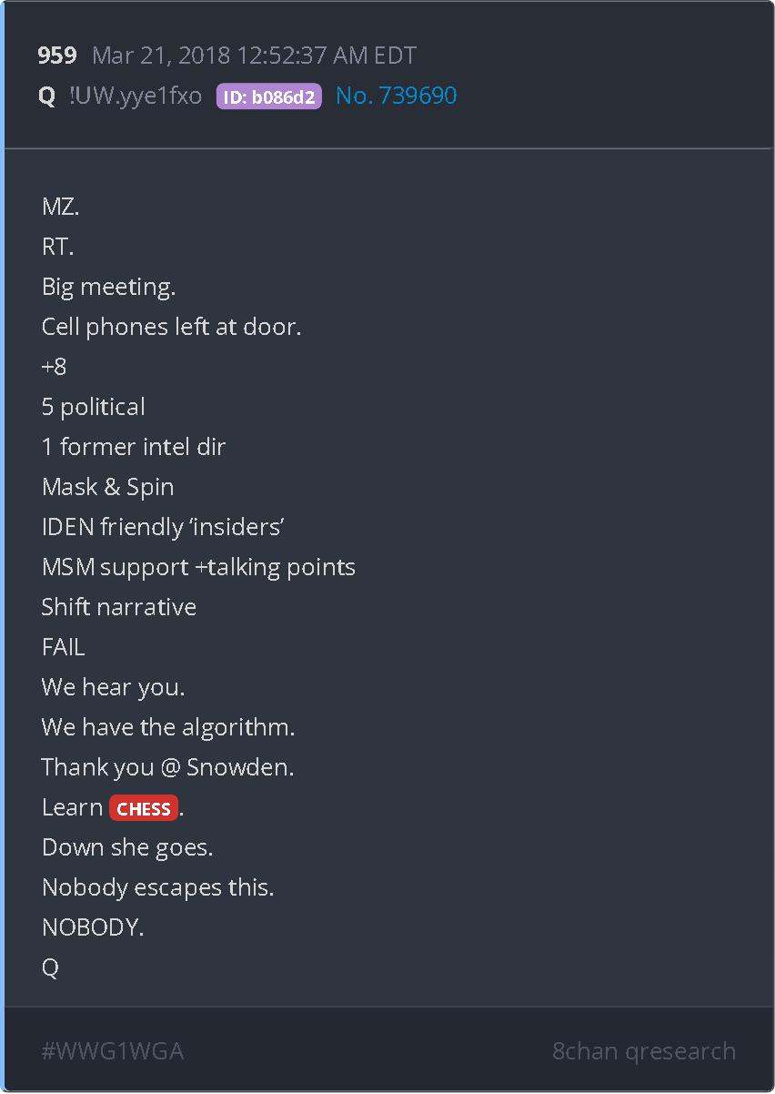Click the "MSM support +talking points" line
Image resolution: width=775 pixels, height=1094 pixels.
click(198, 567)
